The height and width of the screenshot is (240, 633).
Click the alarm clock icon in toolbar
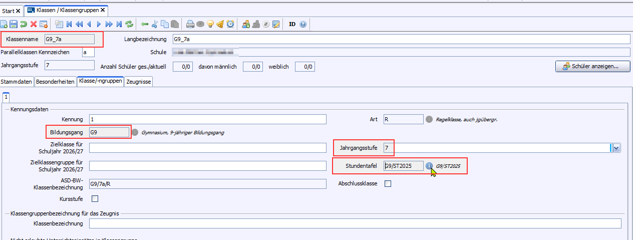230,24
